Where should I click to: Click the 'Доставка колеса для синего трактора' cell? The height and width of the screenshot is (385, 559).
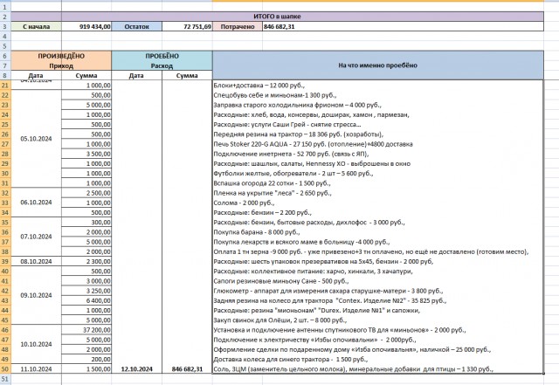(x=378, y=360)
